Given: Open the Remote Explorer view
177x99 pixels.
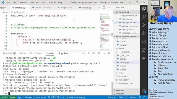Looking at the screenshot, I should tap(144, 42).
